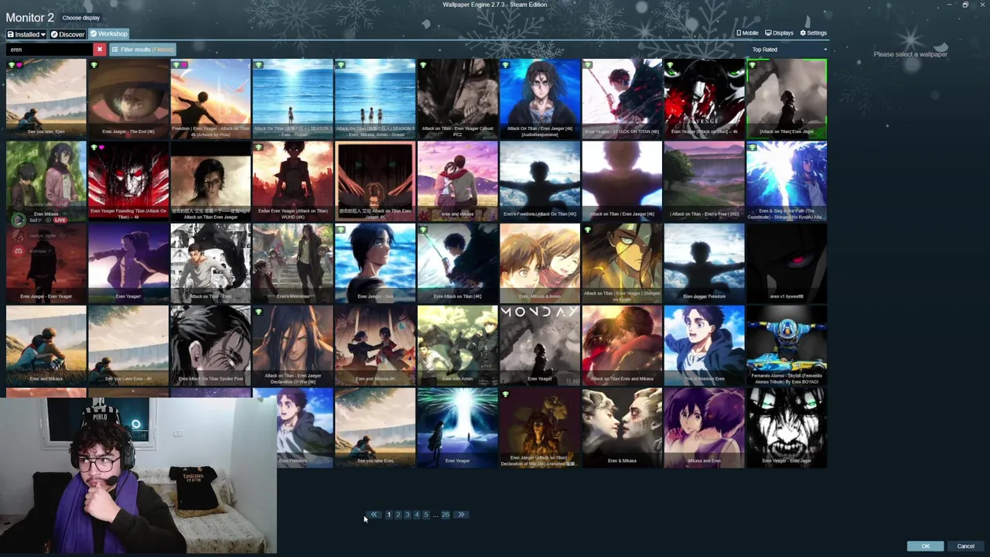Select 'Fernando Alonso - Skyfall' tribute wallpaper
The height and width of the screenshot is (557, 990).
pyautogui.click(x=787, y=346)
